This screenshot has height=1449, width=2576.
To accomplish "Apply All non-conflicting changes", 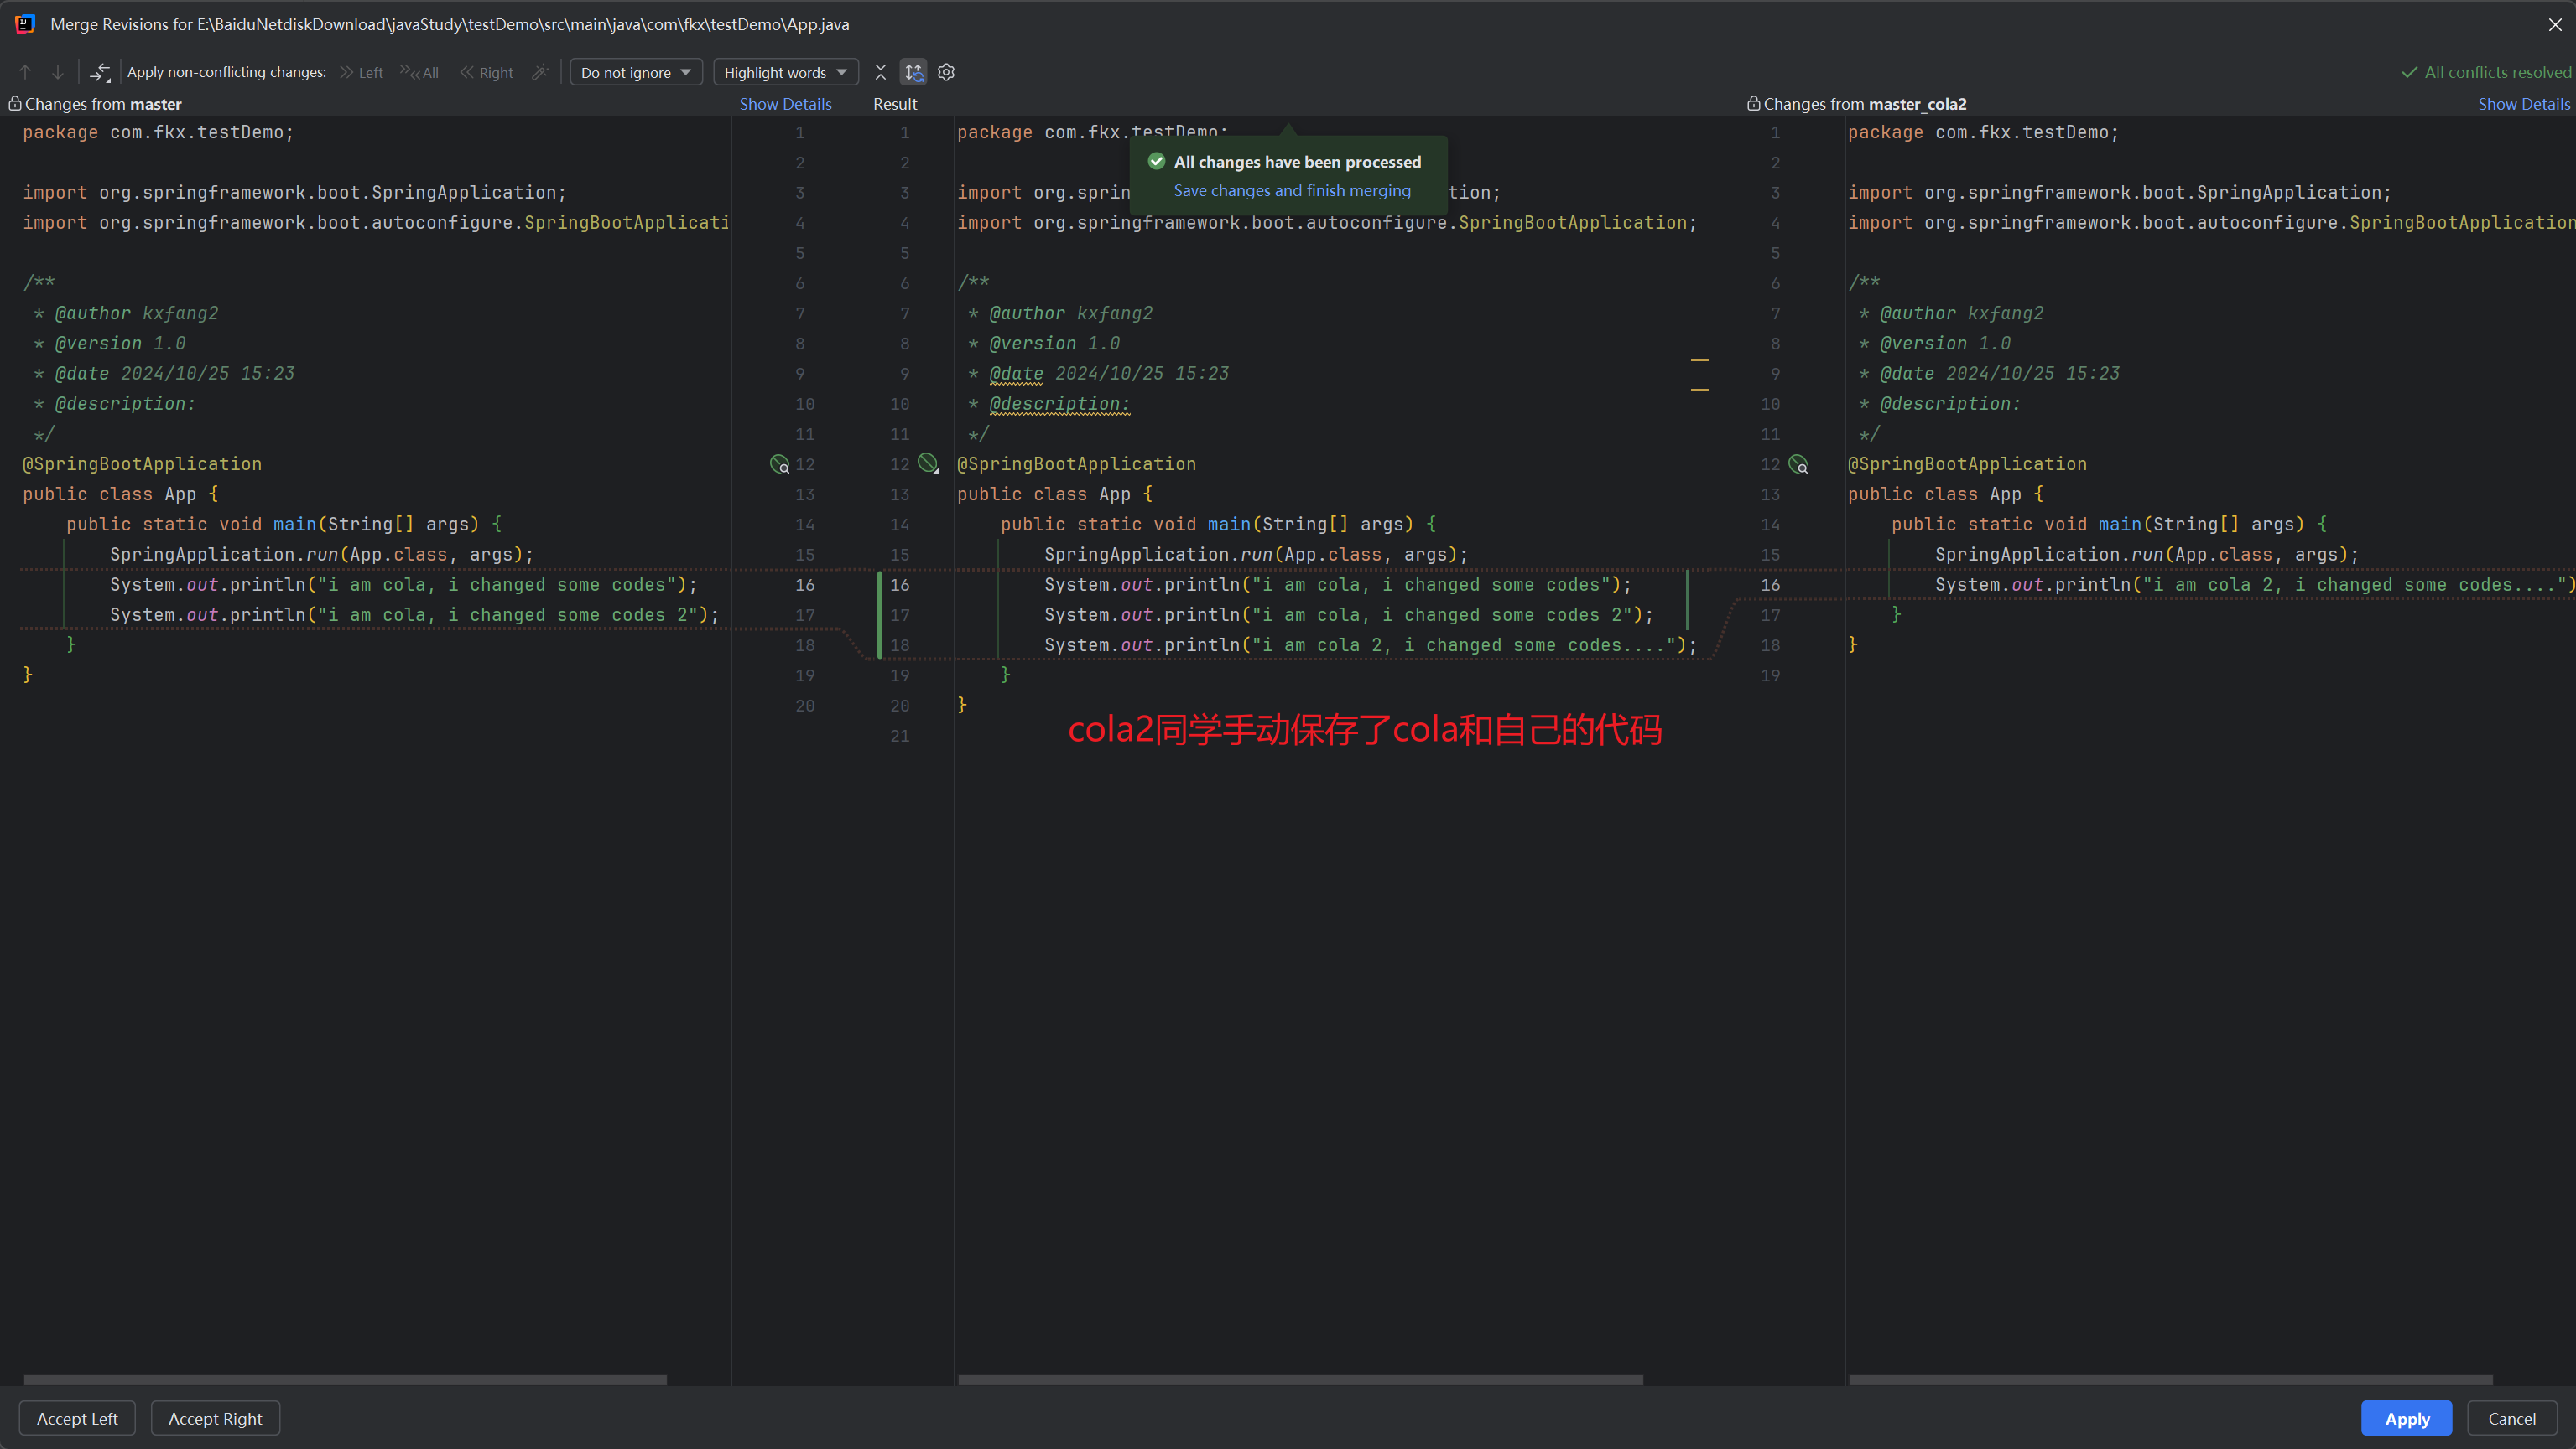I will click(419, 72).
